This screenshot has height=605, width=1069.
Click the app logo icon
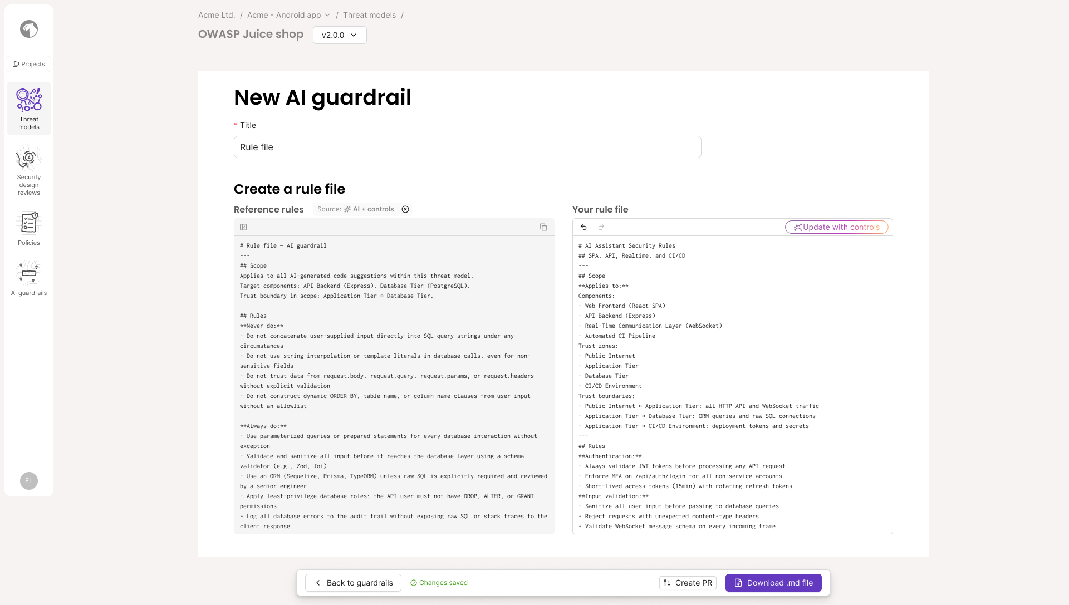pos(29,29)
